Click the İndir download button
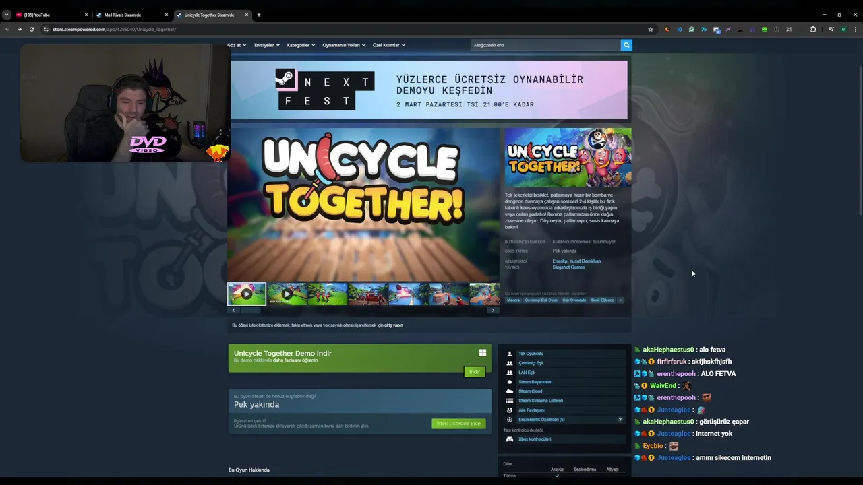This screenshot has height=485, width=863. click(475, 372)
